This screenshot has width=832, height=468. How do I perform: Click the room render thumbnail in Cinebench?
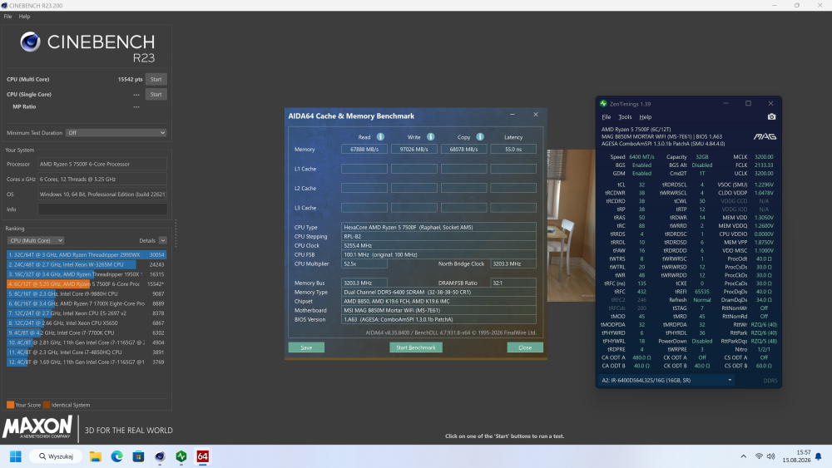click(x=571, y=225)
